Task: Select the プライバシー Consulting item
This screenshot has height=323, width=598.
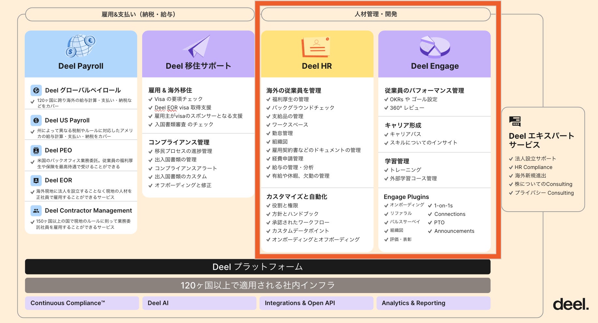Action: point(544,193)
